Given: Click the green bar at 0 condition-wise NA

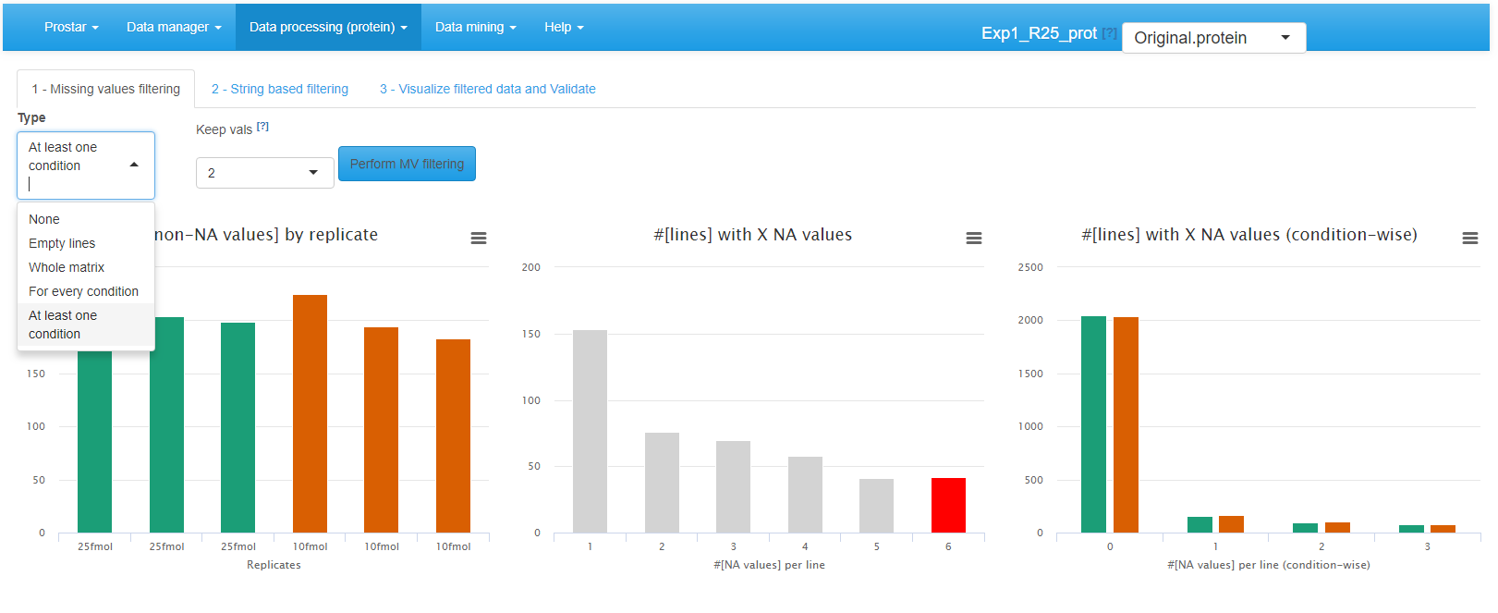Looking at the screenshot, I should click(1093, 424).
